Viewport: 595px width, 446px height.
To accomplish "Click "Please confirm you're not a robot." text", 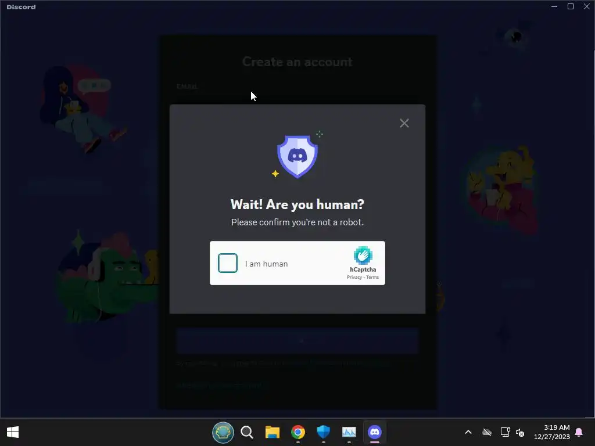I will pos(297,222).
